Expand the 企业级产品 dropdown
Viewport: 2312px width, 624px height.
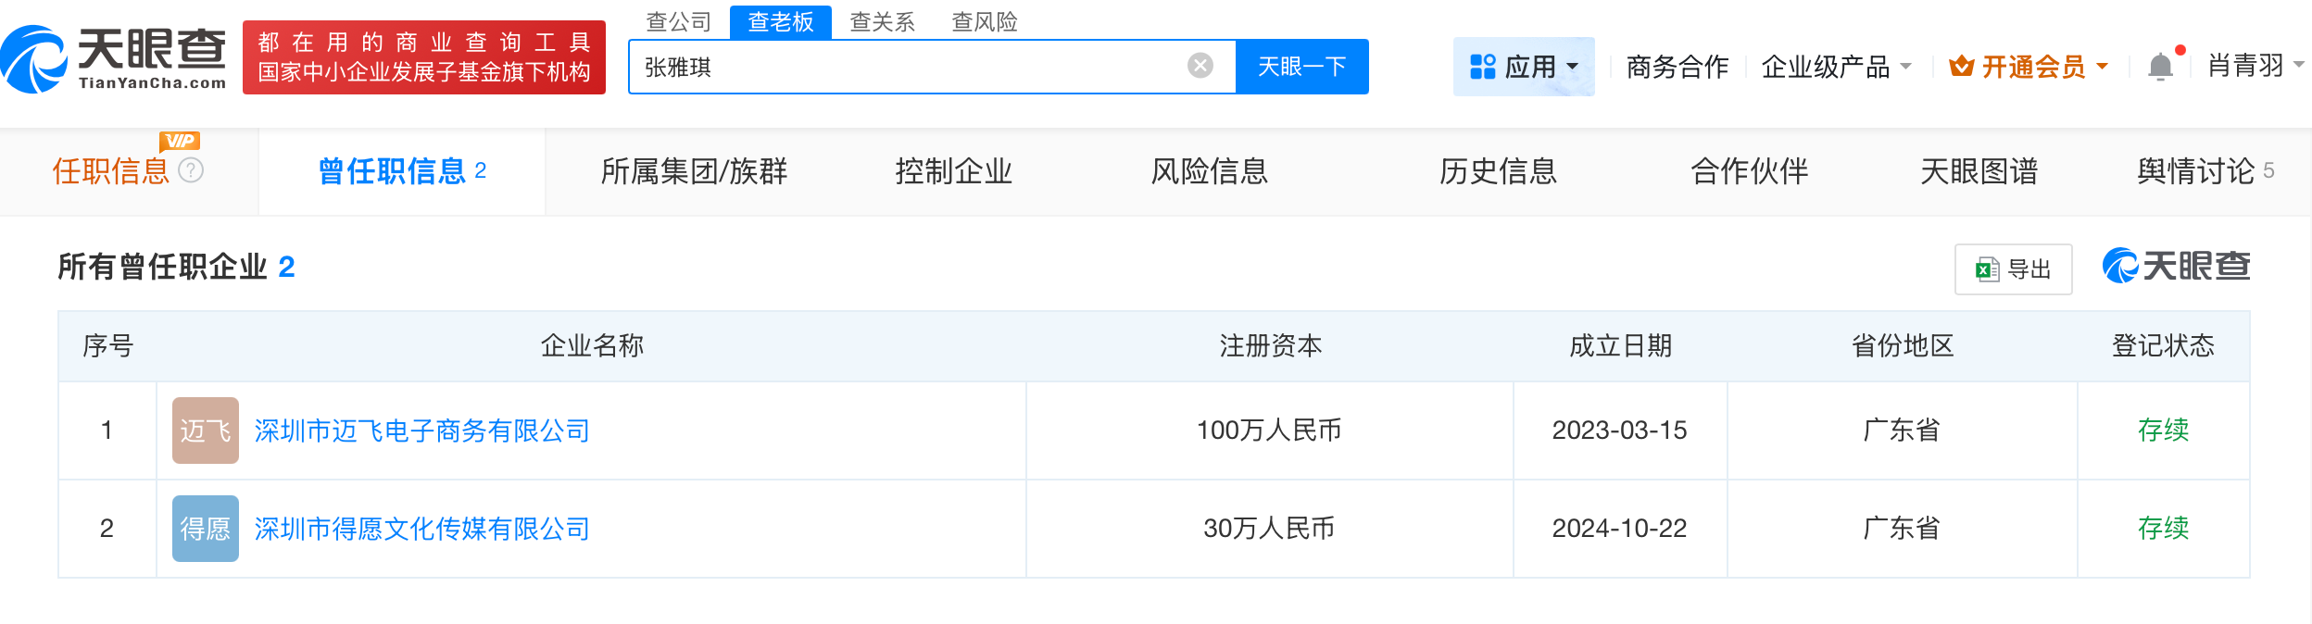pos(1837,67)
